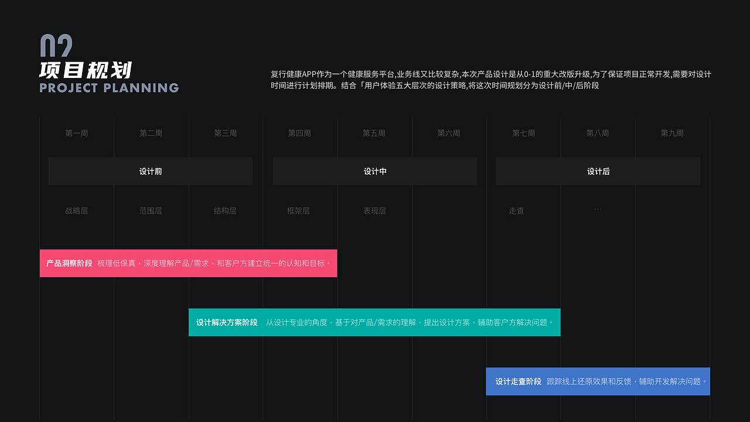The width and height of the screenshot is (750, 422).
Task: Select the "设计前" phase bar
Action: [x=149, y=171]
